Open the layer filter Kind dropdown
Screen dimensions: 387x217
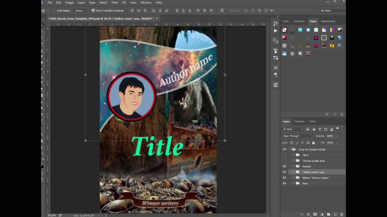(x=293, y=129)
